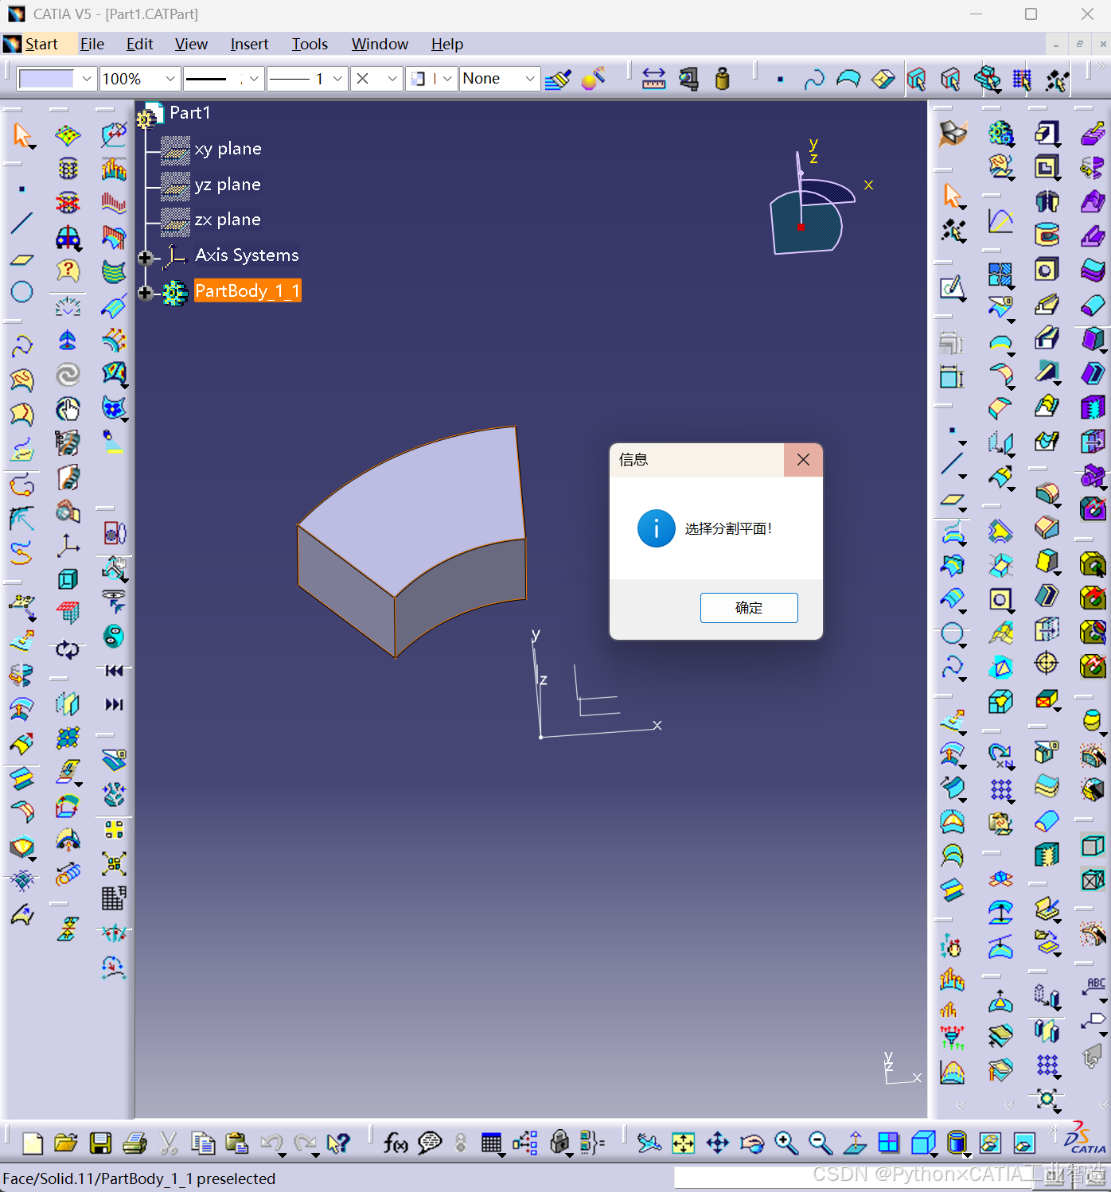This screenshot has width=1111, height=1192.
Task: Click the Circle tool in left toolbar
Action: pos(22,292)
